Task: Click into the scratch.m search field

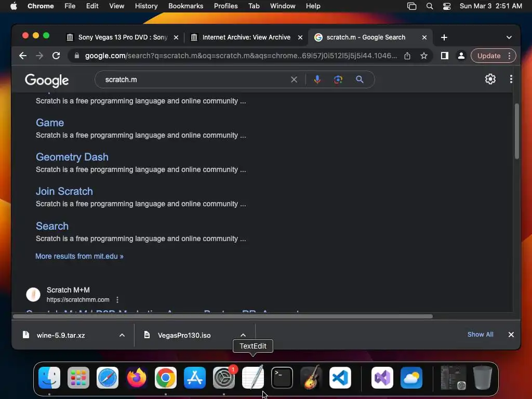Action: [195, 79]
